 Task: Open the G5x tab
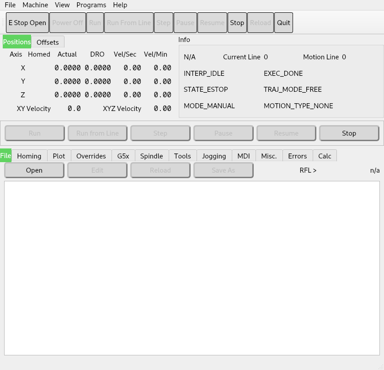coord(123,156)
